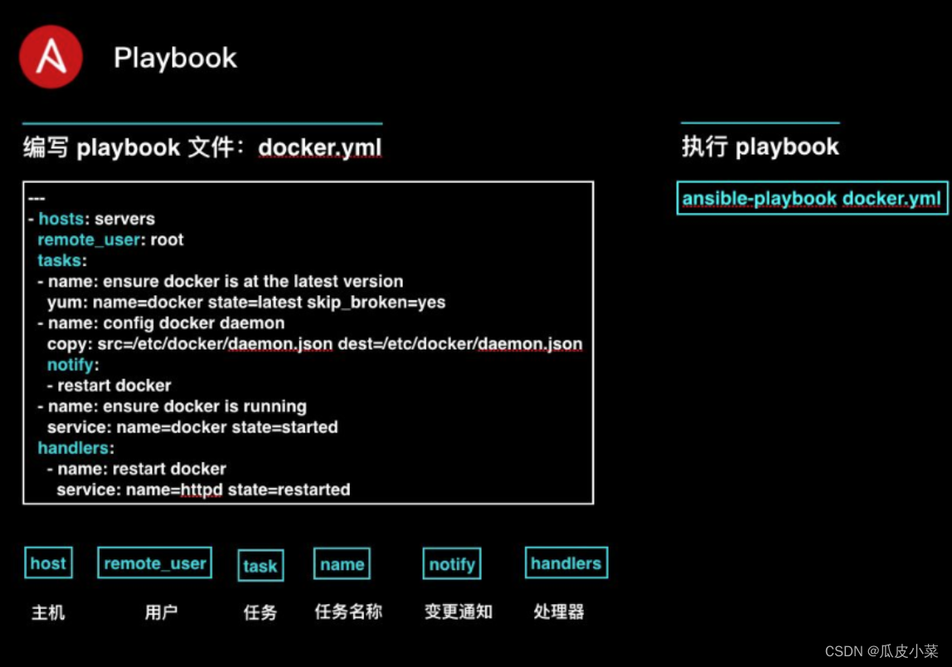Click the remote_user label box
The height and width of the screenshot is (667, 952).
tap(155, 563)
